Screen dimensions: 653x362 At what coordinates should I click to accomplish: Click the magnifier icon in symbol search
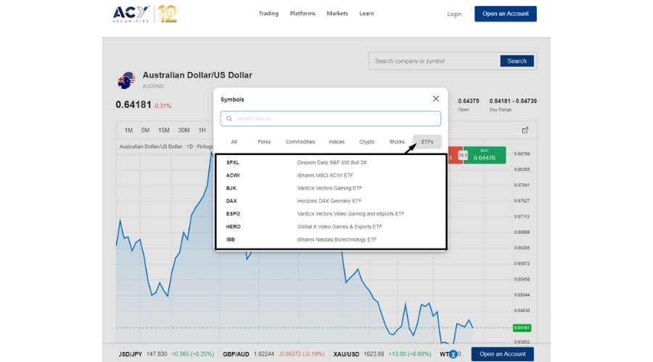(x=229, y=119)
